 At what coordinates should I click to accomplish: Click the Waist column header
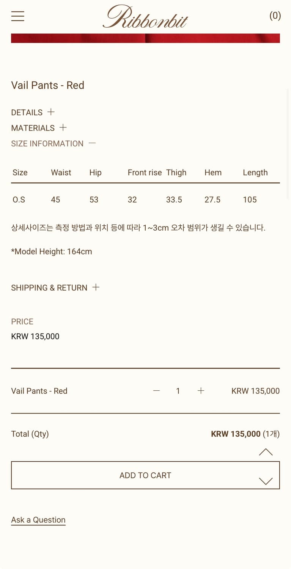click(61, 173)
